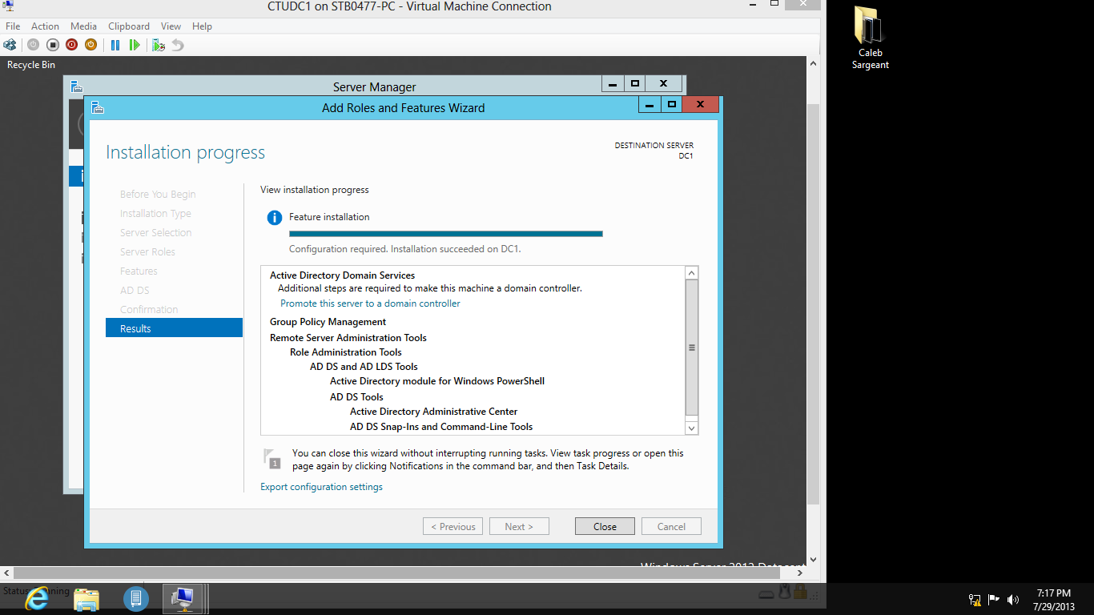Select Active Directory module for Windows PowerShell
Viewport: 1094px width, 615px height.
click(x=437, y=381)
